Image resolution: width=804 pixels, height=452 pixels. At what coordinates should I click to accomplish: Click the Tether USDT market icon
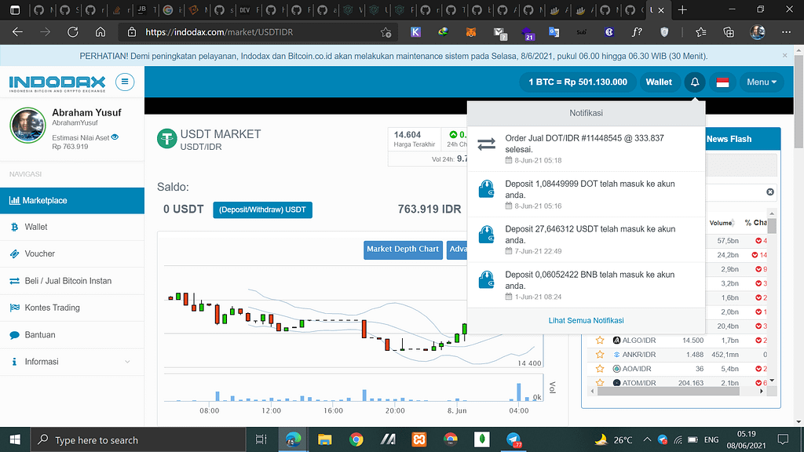166,138
